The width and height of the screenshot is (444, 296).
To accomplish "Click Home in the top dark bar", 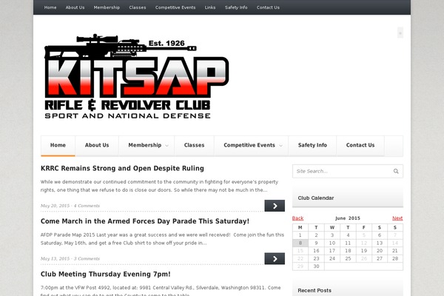I will click(50, 7).
